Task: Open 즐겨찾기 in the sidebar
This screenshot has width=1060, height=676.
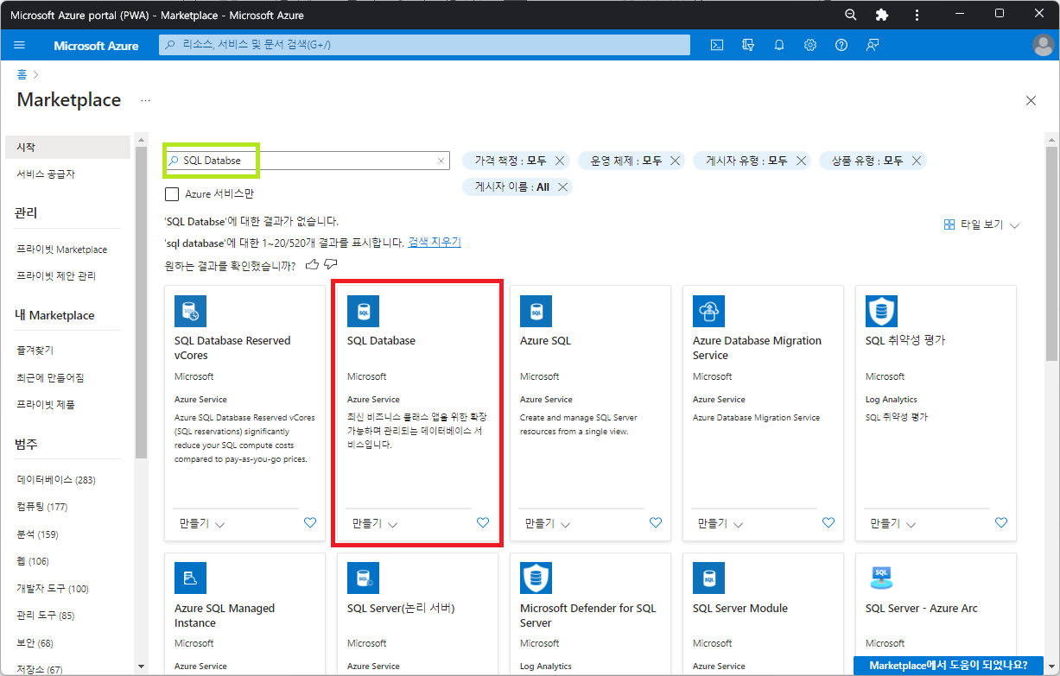Action: click(x=35, y=351)
